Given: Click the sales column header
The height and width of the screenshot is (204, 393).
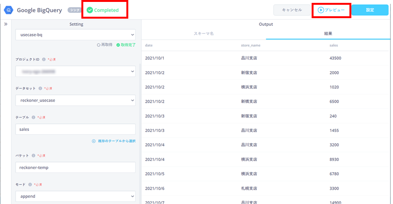Looking at the screenshot, I should click(x=334, y=45).
